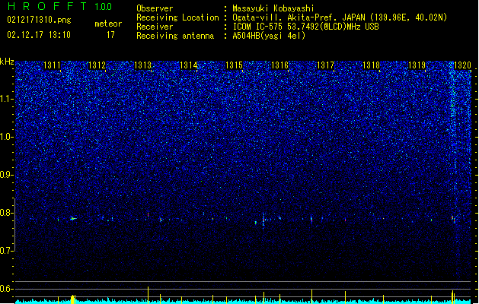Click the kHz axis unit label

[x=7, y=62]
